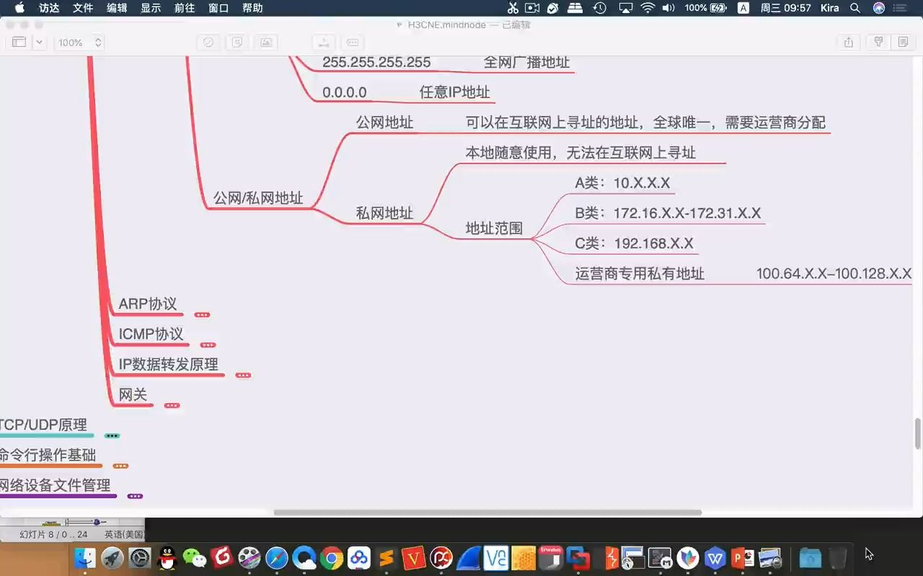The height and width of the screenshot is (576, 923).
Task: Open the 前往 menu
Action: pyautogui.click(x=185, y=8)
